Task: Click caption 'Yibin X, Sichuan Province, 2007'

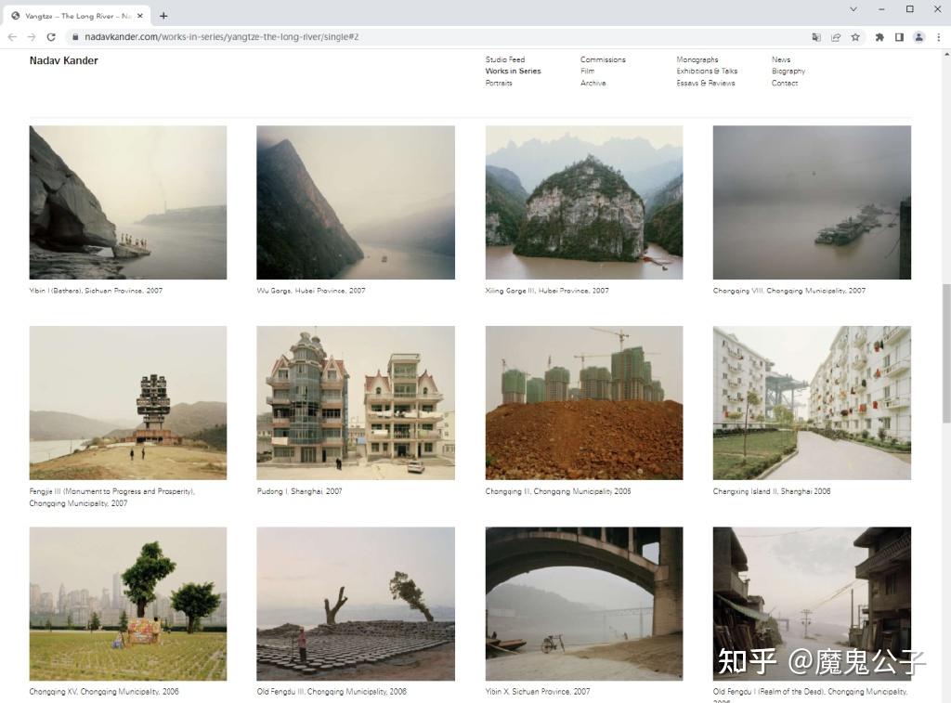Action: pos(538,692)
